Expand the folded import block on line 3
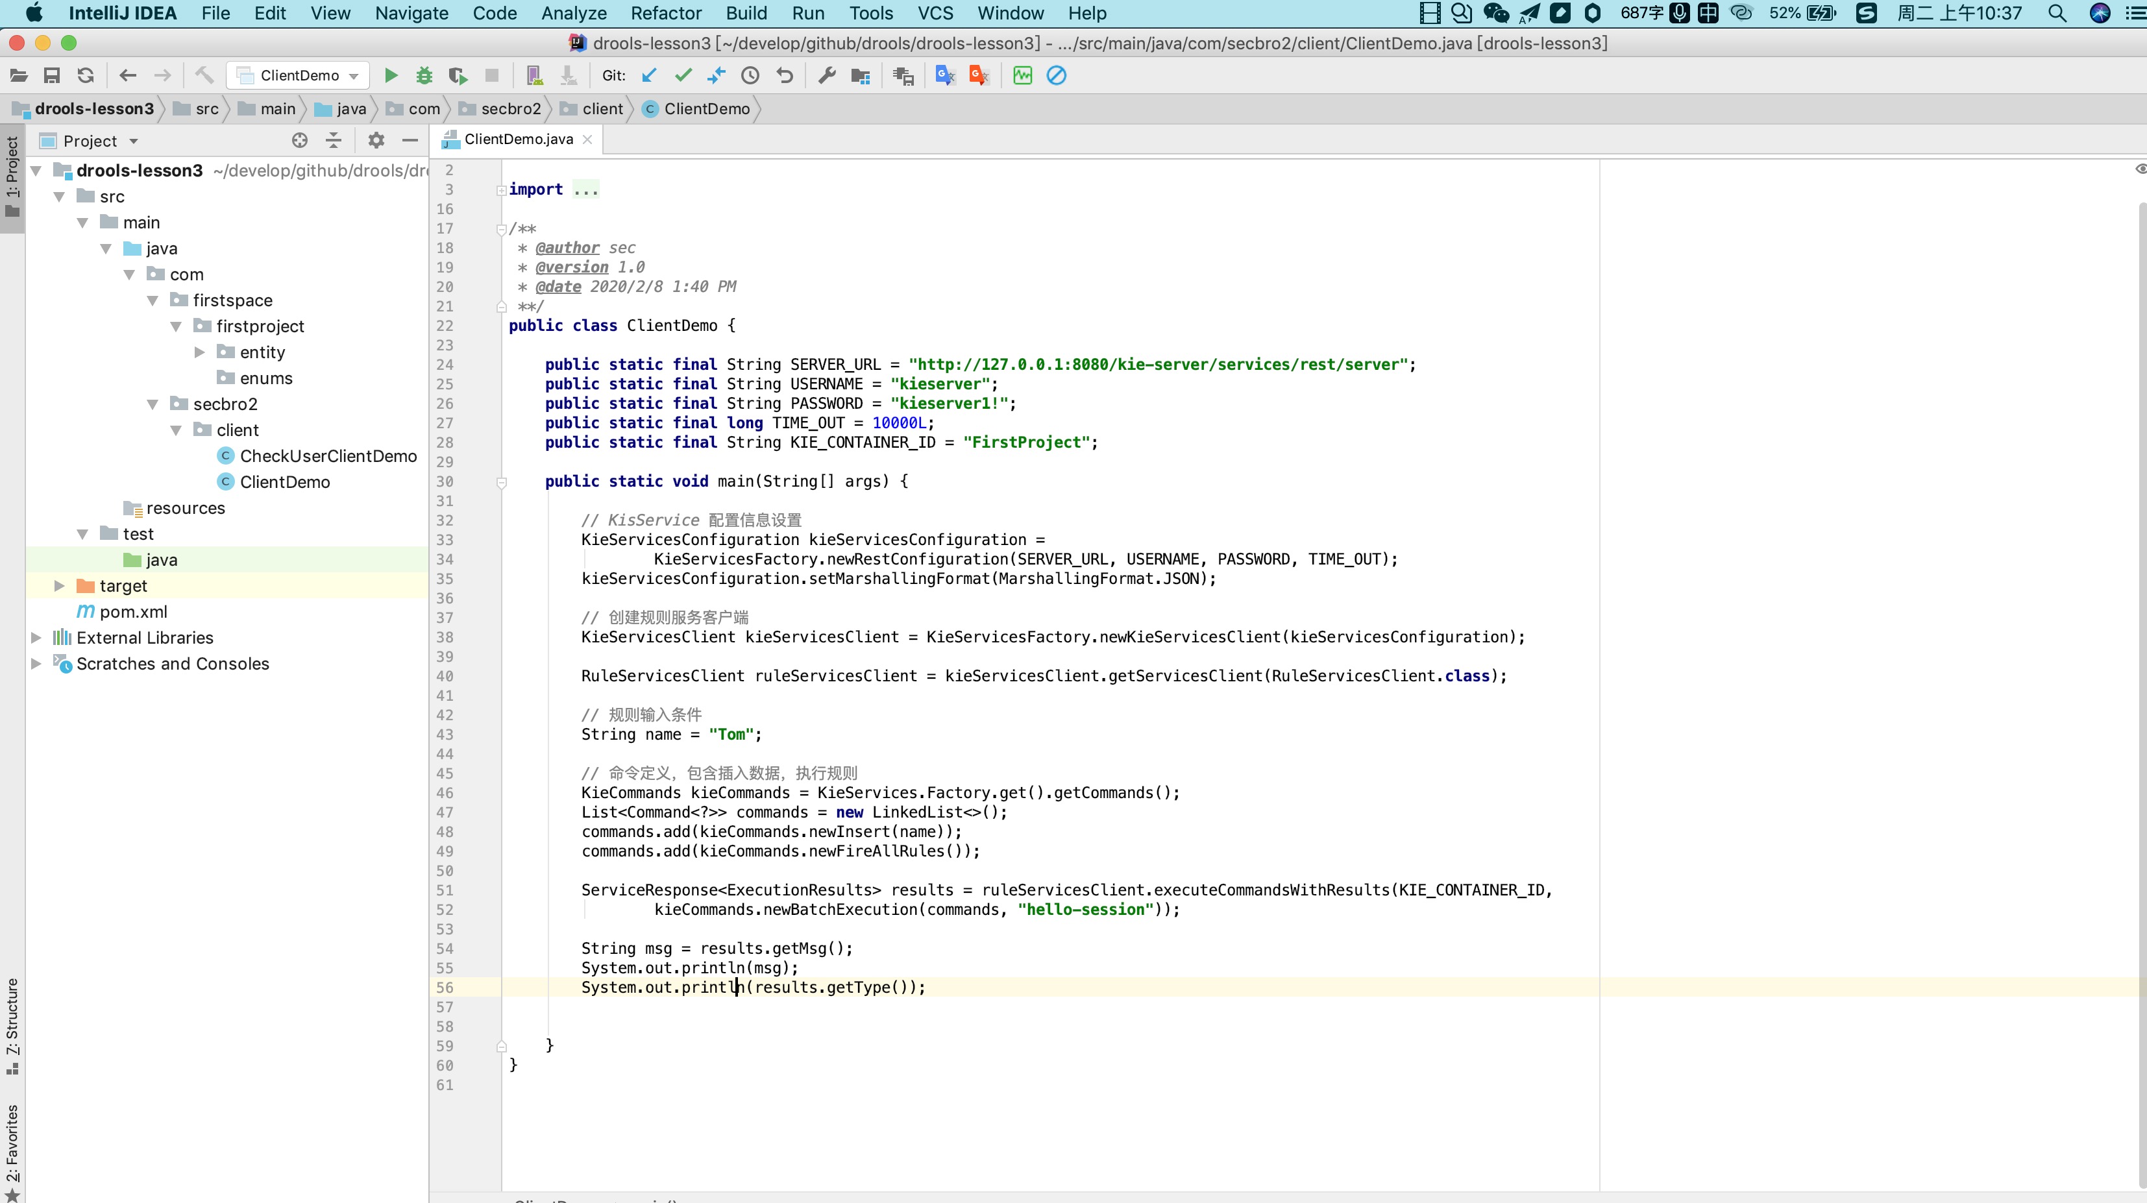This screenshot has width=2147, height=1203. pyautogui.click(x=502, y=190)
